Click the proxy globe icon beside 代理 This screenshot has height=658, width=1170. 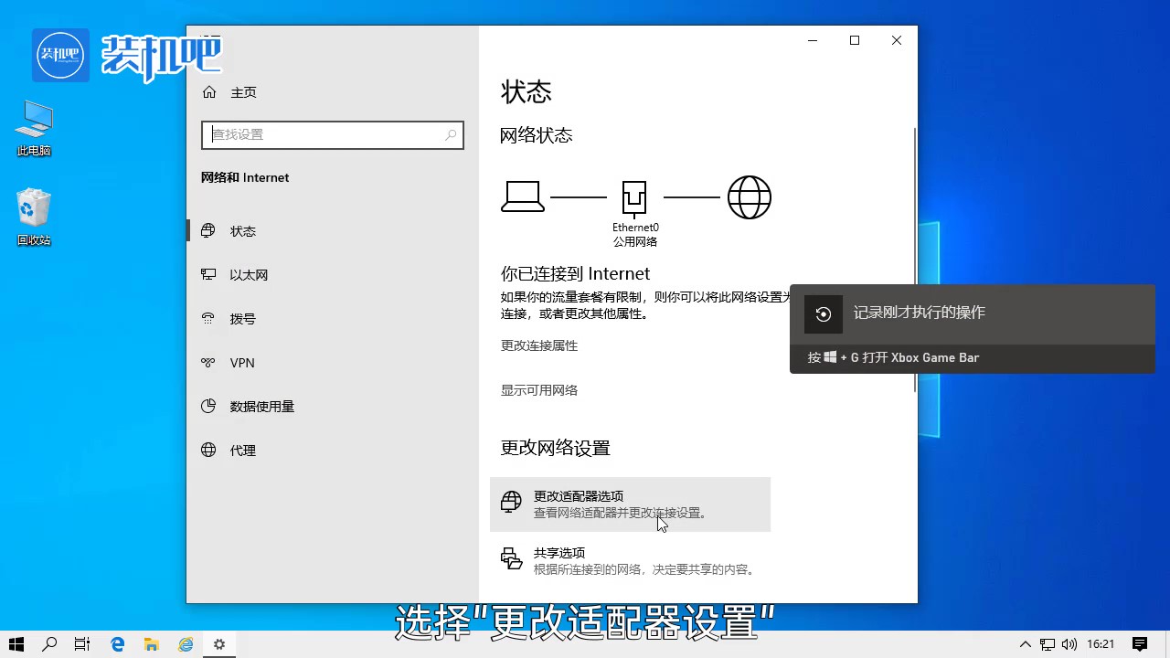pyautogui.click(x=208, y=450)
